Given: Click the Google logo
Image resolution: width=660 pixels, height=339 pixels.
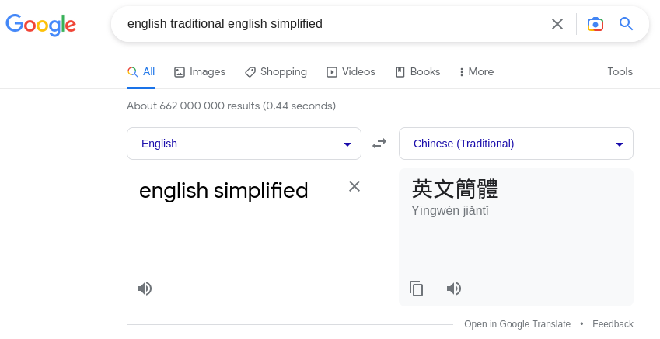Looking at the screenshot, I should click(x=41, y=25).
